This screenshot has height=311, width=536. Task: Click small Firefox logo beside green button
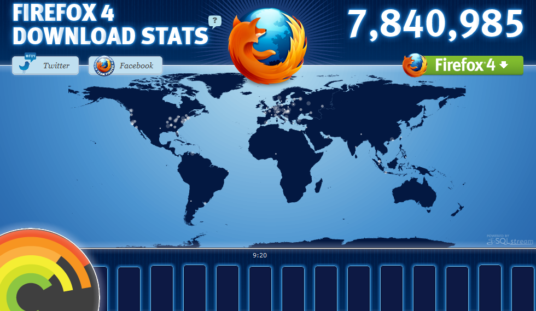point(415,66)
